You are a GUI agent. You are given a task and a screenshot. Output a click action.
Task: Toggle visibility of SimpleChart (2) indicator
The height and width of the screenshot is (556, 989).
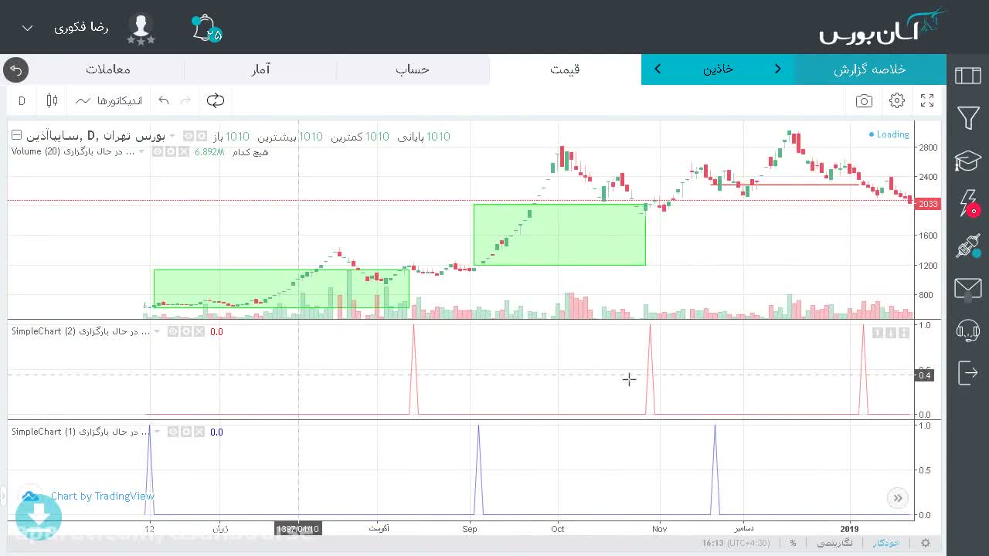(x=173, y=331)
